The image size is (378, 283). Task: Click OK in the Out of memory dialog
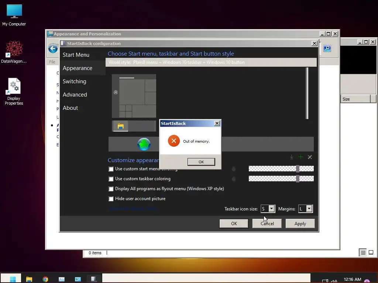pyautogui.click(x=201, y=162)
